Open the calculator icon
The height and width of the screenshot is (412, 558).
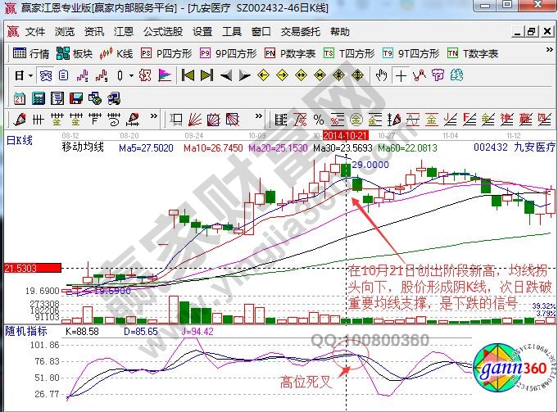[38, 98]
